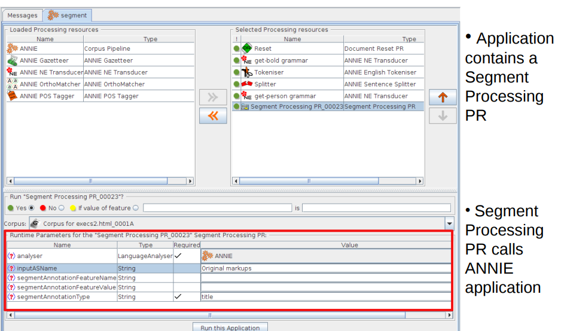
Task: Move selected resource up with orange arrow
Action: click(443, 97)
